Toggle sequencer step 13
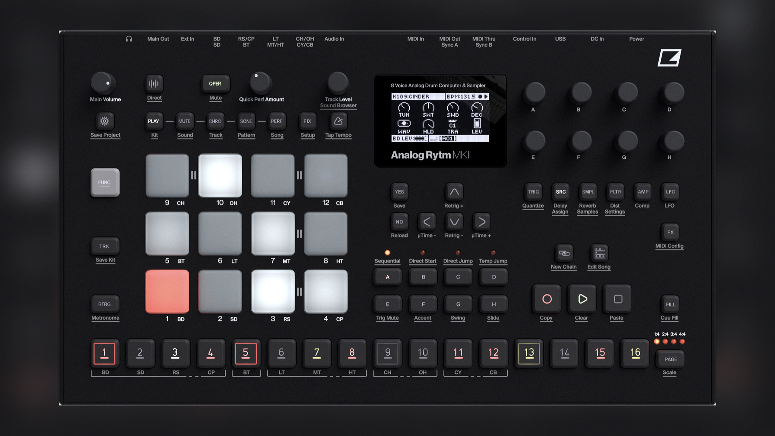775x436 pixels. click(529, 353)
